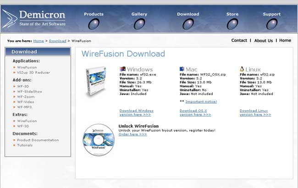Click the orb under Store navigation

(x=232, y=24)
